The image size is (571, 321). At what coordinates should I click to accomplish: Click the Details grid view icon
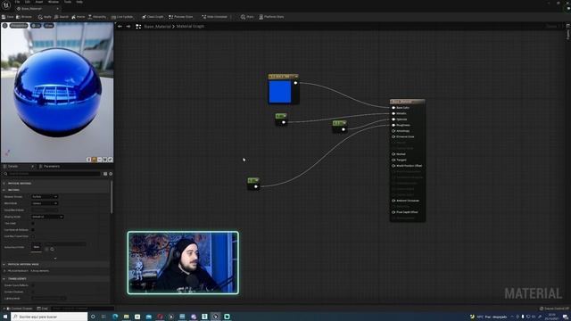tap(105, 174)
